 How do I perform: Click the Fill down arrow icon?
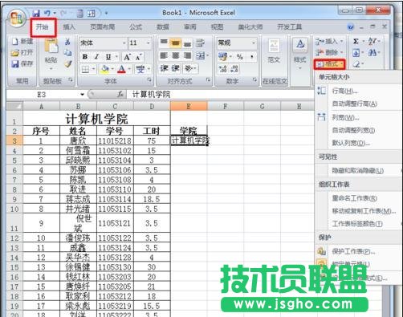pos(356,53)
